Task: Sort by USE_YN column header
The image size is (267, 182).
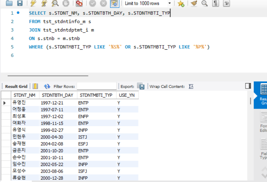Action: 128,95
